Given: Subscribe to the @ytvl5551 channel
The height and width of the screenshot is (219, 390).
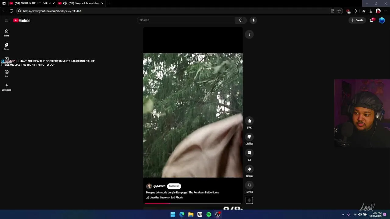Looking at the screenshot, I should pos(174,186).
